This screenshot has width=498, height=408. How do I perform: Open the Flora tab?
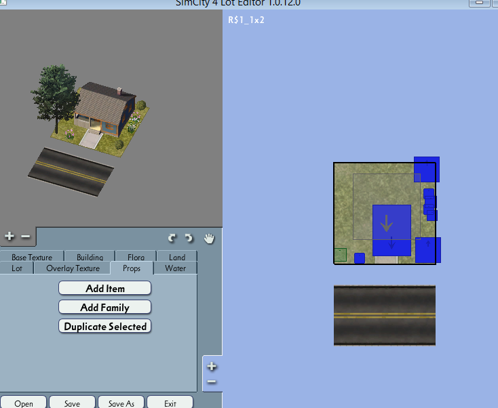coord(136,256)
